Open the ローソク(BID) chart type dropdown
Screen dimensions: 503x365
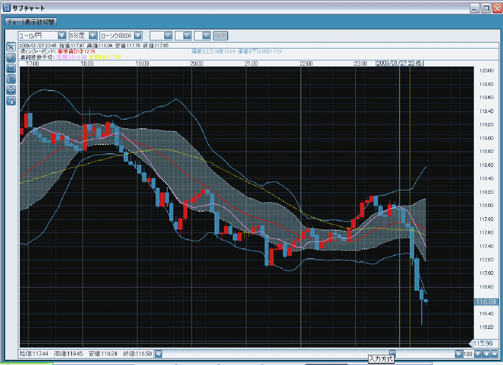point(138,35)
